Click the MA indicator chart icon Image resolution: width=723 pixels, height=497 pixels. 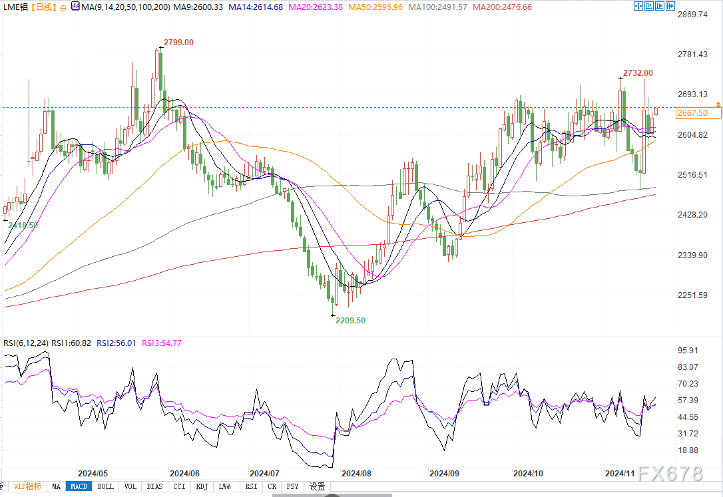point(74,6)
